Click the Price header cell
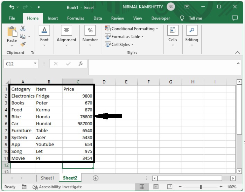245x192 pixels. click(78, 89)
